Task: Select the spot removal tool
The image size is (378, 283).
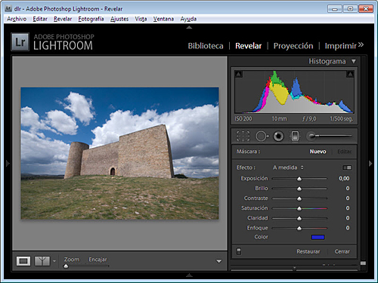Action: pyautogui.click(x=262, y=136)
